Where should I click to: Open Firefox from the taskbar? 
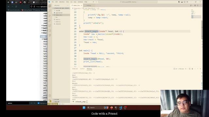click(111, 108)
